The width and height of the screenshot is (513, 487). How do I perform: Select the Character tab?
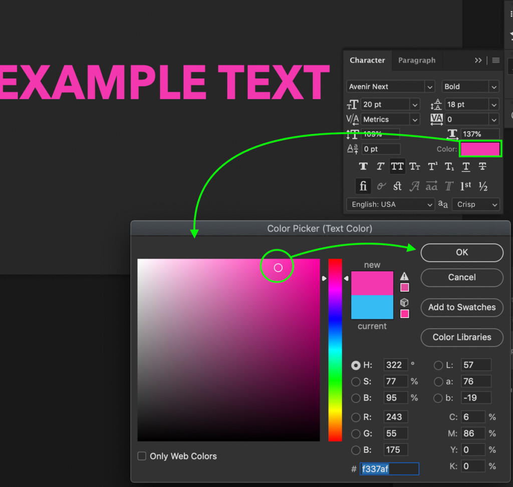click(367, 60)
